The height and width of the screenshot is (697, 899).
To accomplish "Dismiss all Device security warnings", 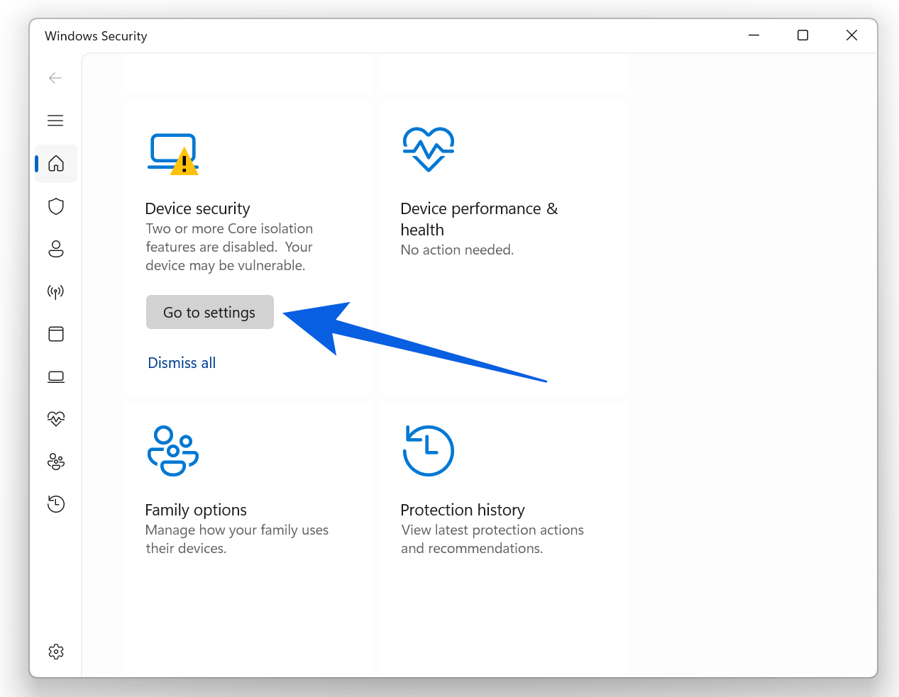I will point(181,362).
